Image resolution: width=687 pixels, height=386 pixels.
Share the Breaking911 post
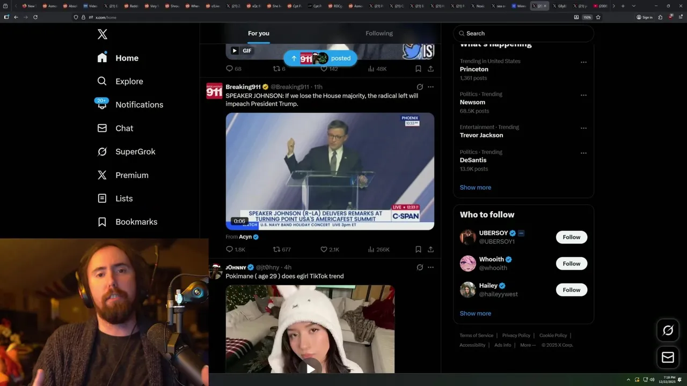[x=430, y=249]
